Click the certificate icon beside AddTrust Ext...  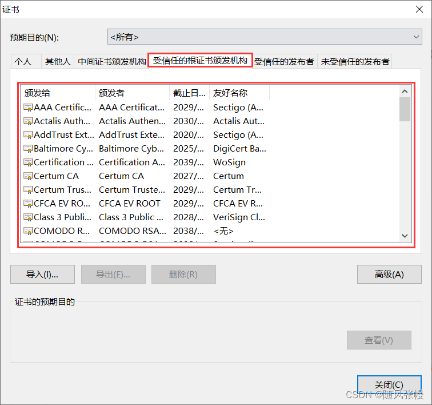coord(28,135)
